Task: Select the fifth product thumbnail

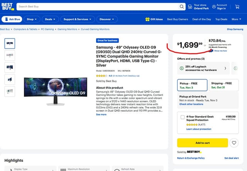Action: [x=10, y=91]
